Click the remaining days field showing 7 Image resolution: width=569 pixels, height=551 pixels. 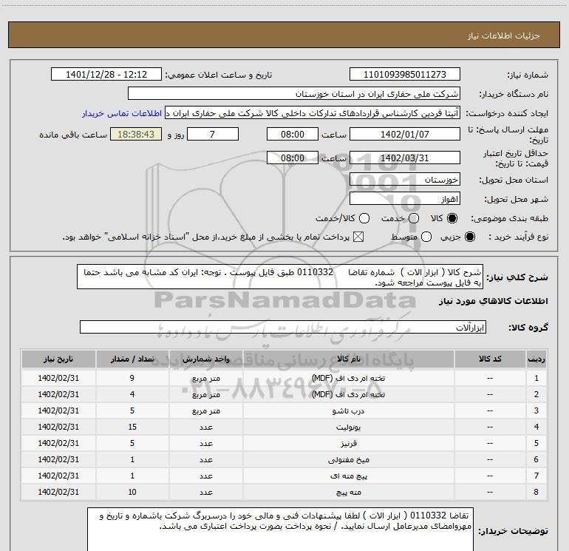coord(213,134)
